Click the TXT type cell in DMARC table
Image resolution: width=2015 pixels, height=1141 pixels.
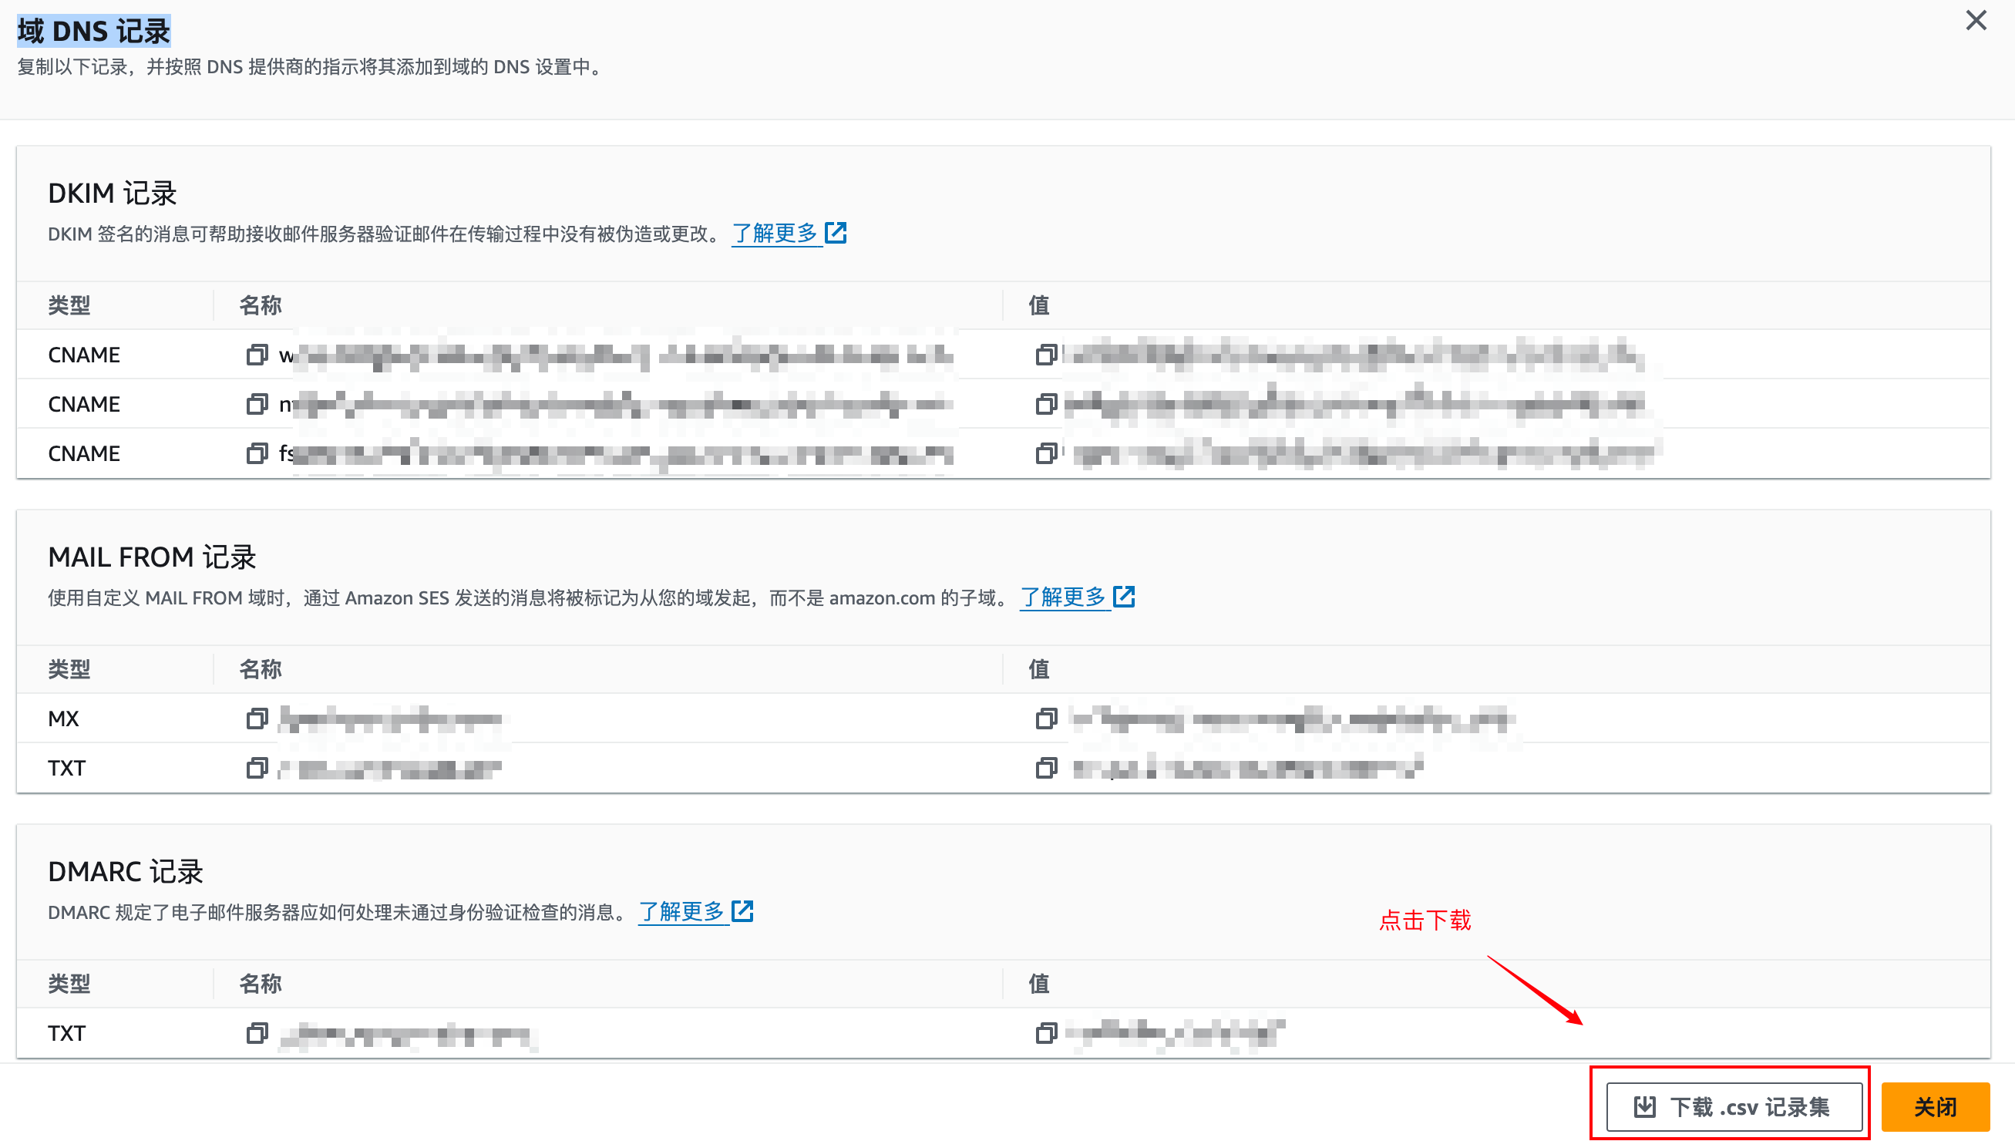pyautogui.click(x=66, y=1034)
